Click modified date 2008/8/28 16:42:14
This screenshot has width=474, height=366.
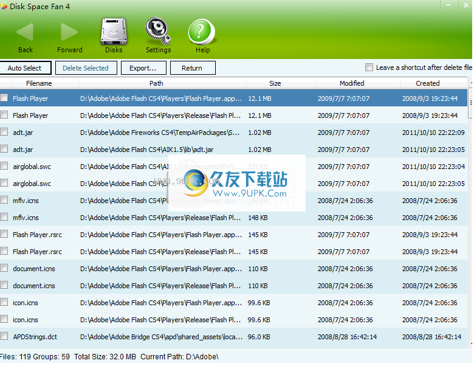coord(347,337)
